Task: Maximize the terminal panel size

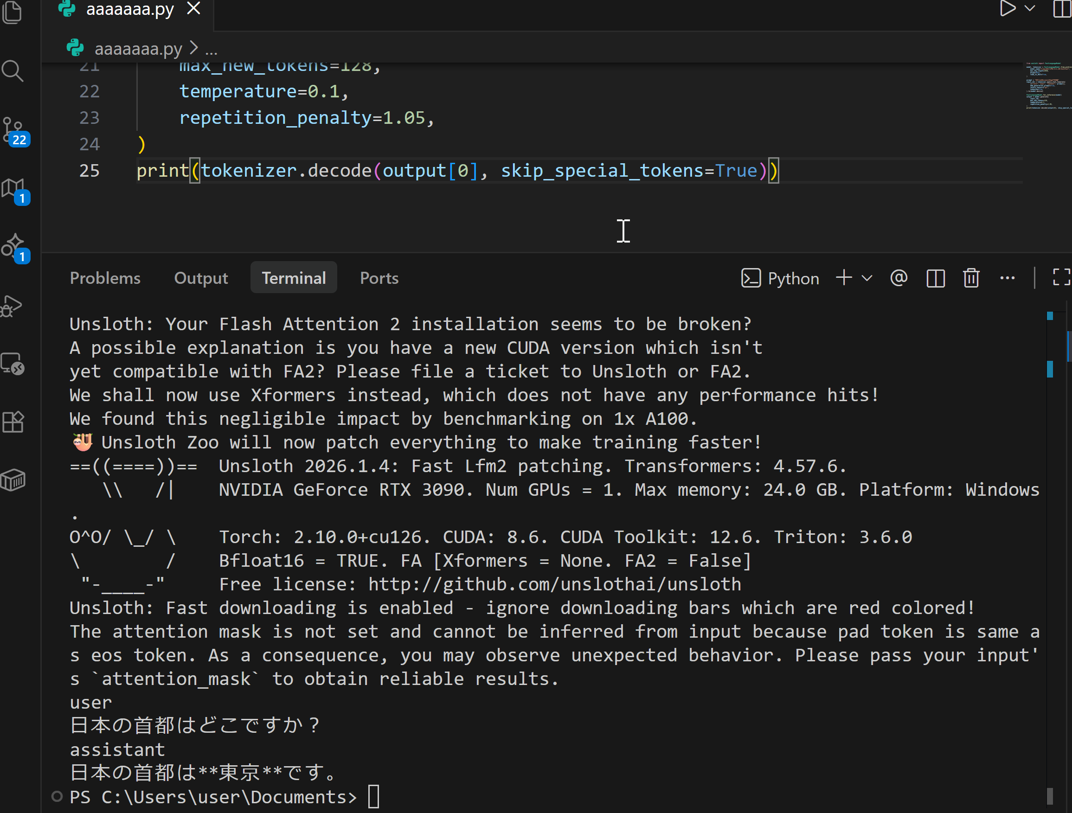Action: point(1061,278)
